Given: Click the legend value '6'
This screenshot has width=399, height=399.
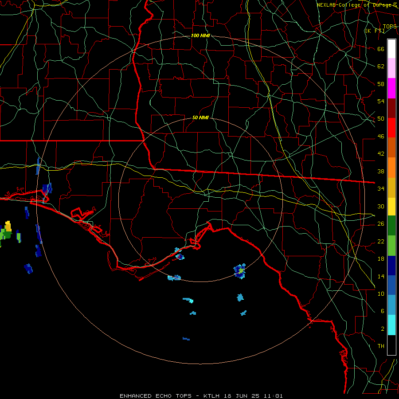Looking at the screenshot, I should click(382, 311).
